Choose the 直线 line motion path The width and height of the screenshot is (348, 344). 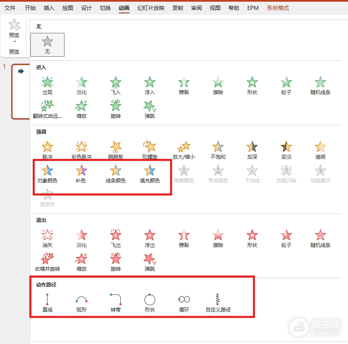coord(47,303)
